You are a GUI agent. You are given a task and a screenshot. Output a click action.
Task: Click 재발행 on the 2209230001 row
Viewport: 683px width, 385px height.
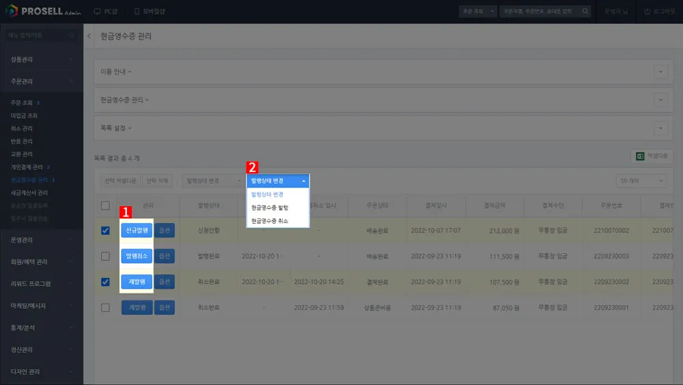[x=137, y=307]
